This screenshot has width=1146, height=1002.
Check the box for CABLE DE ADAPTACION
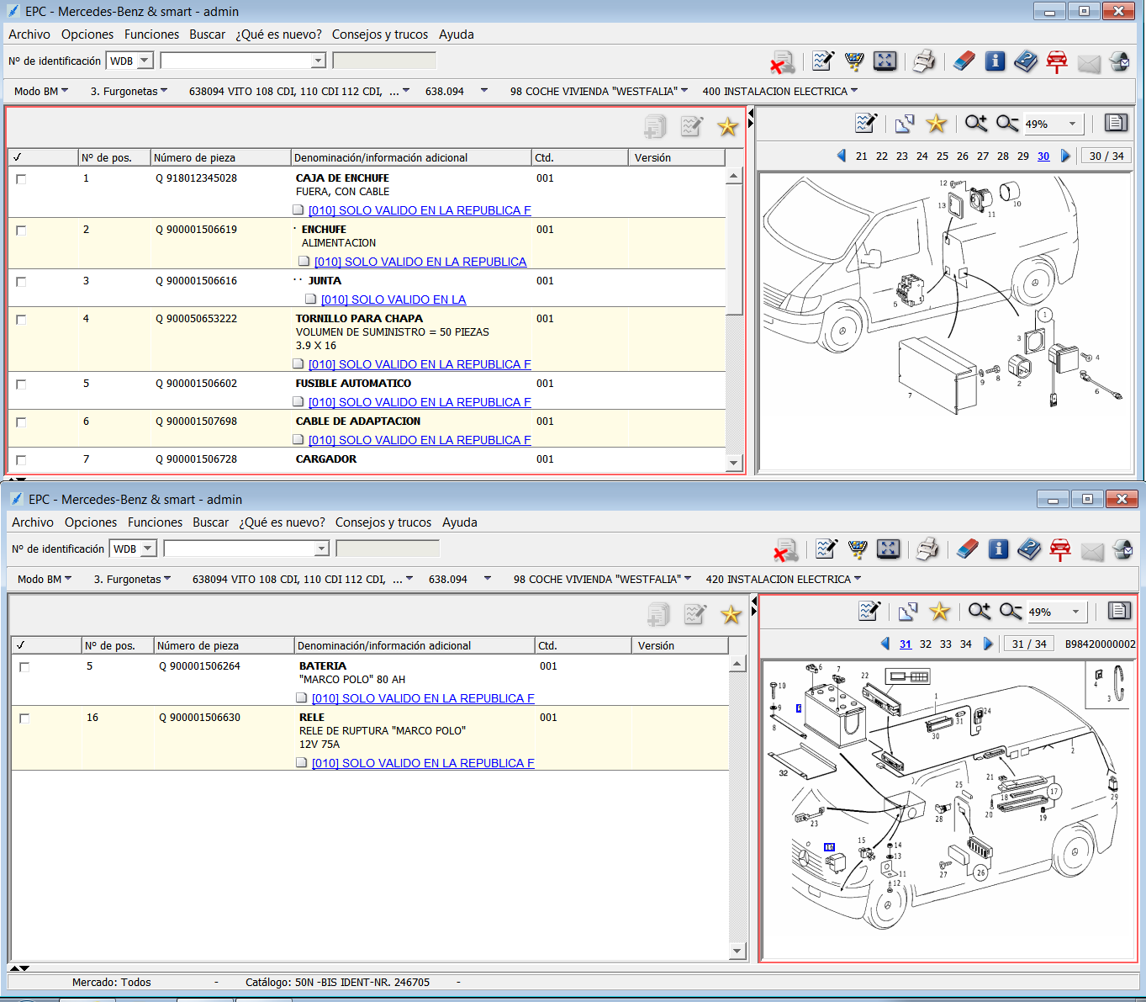21,422
